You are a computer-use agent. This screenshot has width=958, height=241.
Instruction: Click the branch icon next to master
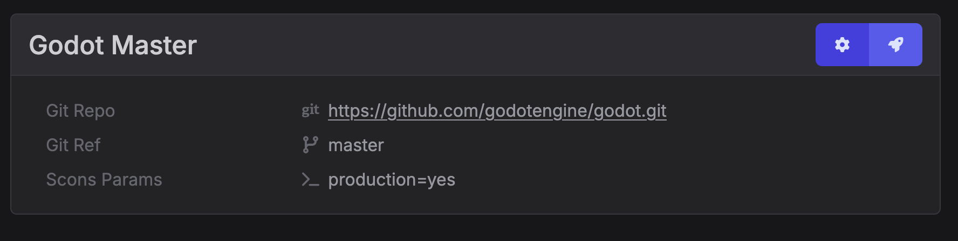310,145
